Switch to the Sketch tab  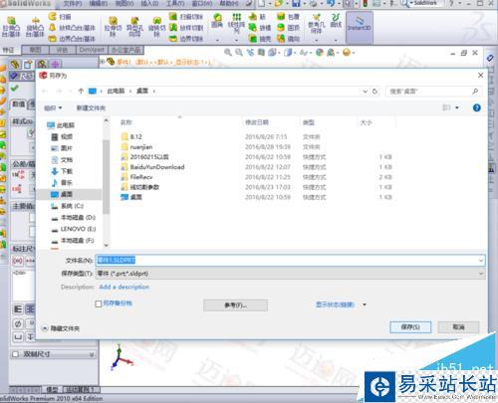(35, 50)
